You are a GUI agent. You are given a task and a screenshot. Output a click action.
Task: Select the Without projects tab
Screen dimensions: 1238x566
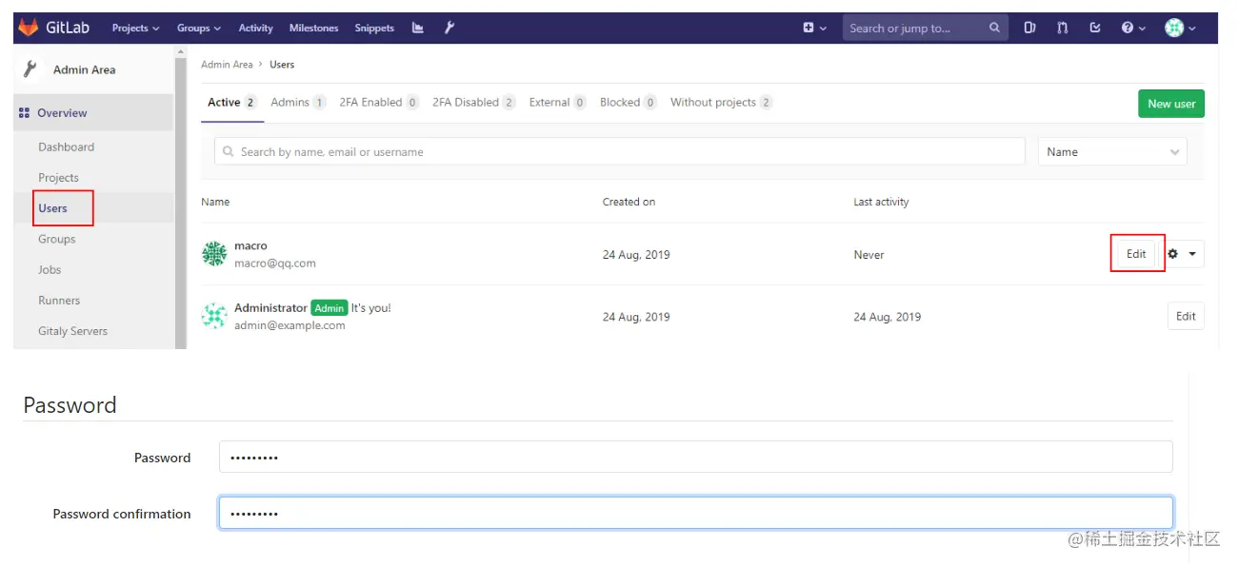click(722, 103)
